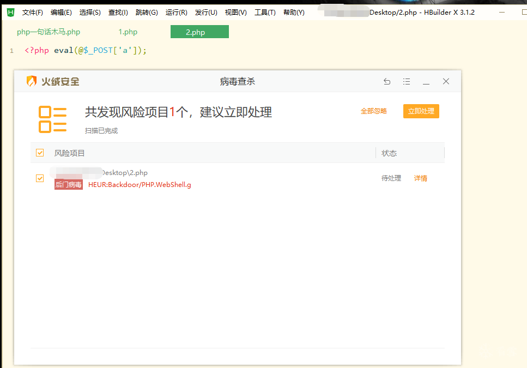Click the orange scan results list icon
Viewport: 527px width, 368px height.
pyautogui.click(x=52, y=119)
